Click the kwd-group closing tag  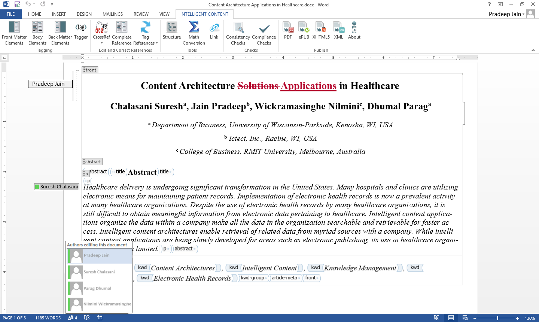pos(253,278)
